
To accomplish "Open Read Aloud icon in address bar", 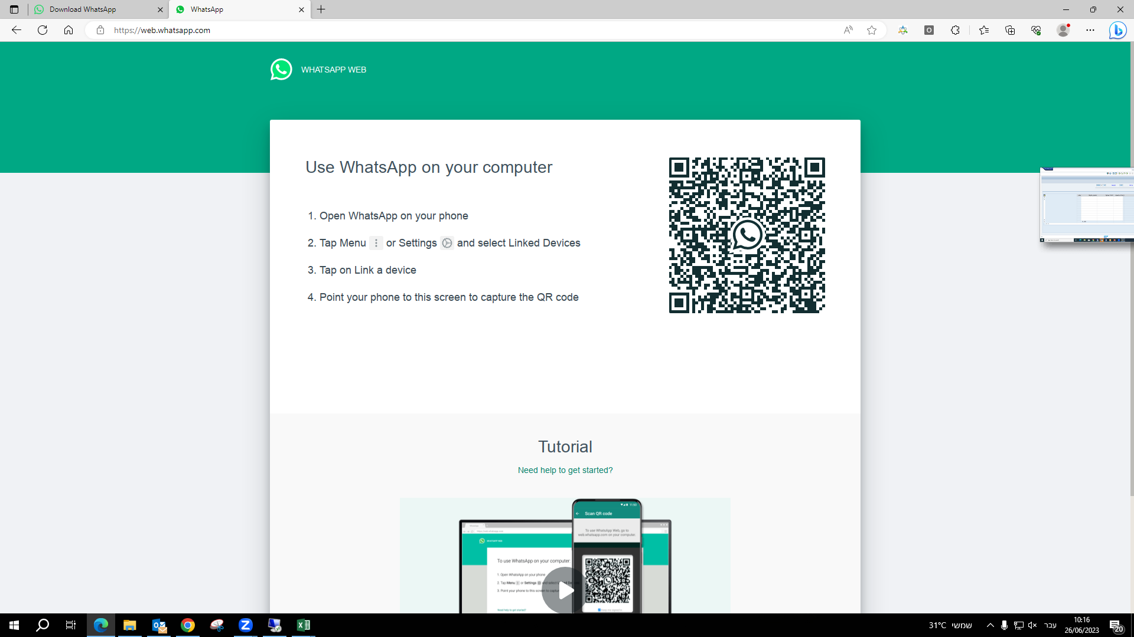I will (x=848, y=30).
